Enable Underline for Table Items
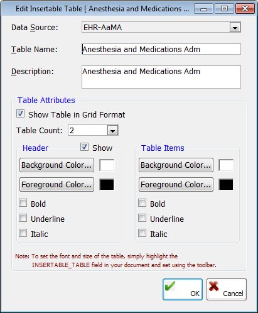258x313 pixels. [142, 218]
